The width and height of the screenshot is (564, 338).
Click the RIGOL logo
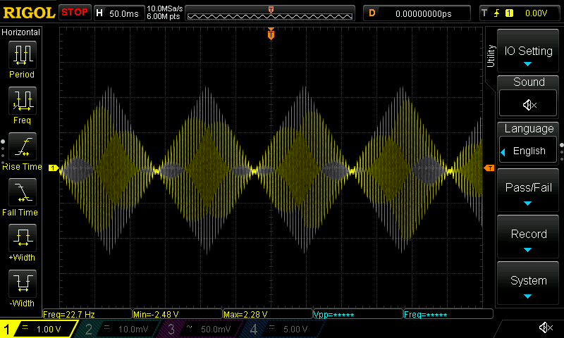coord(29,13)
